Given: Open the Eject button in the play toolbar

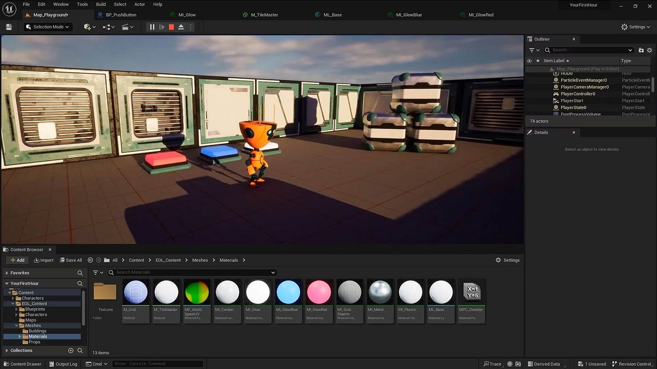Looking at the screenshot, I should tap(181, 27).
